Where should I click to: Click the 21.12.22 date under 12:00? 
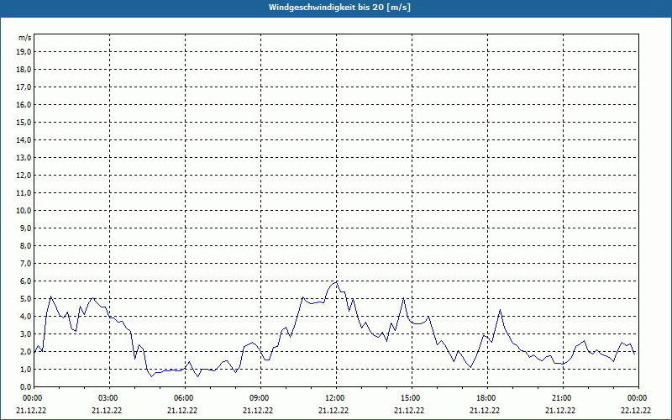coord(333,410)
